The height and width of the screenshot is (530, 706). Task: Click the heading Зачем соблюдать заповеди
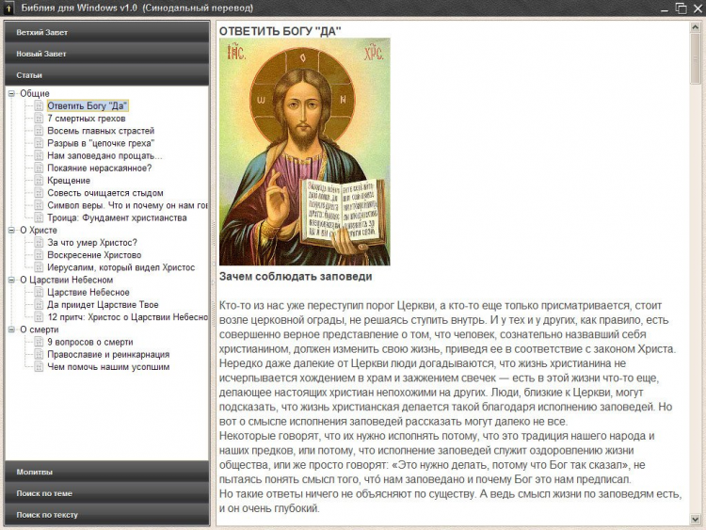pos(296,277)
